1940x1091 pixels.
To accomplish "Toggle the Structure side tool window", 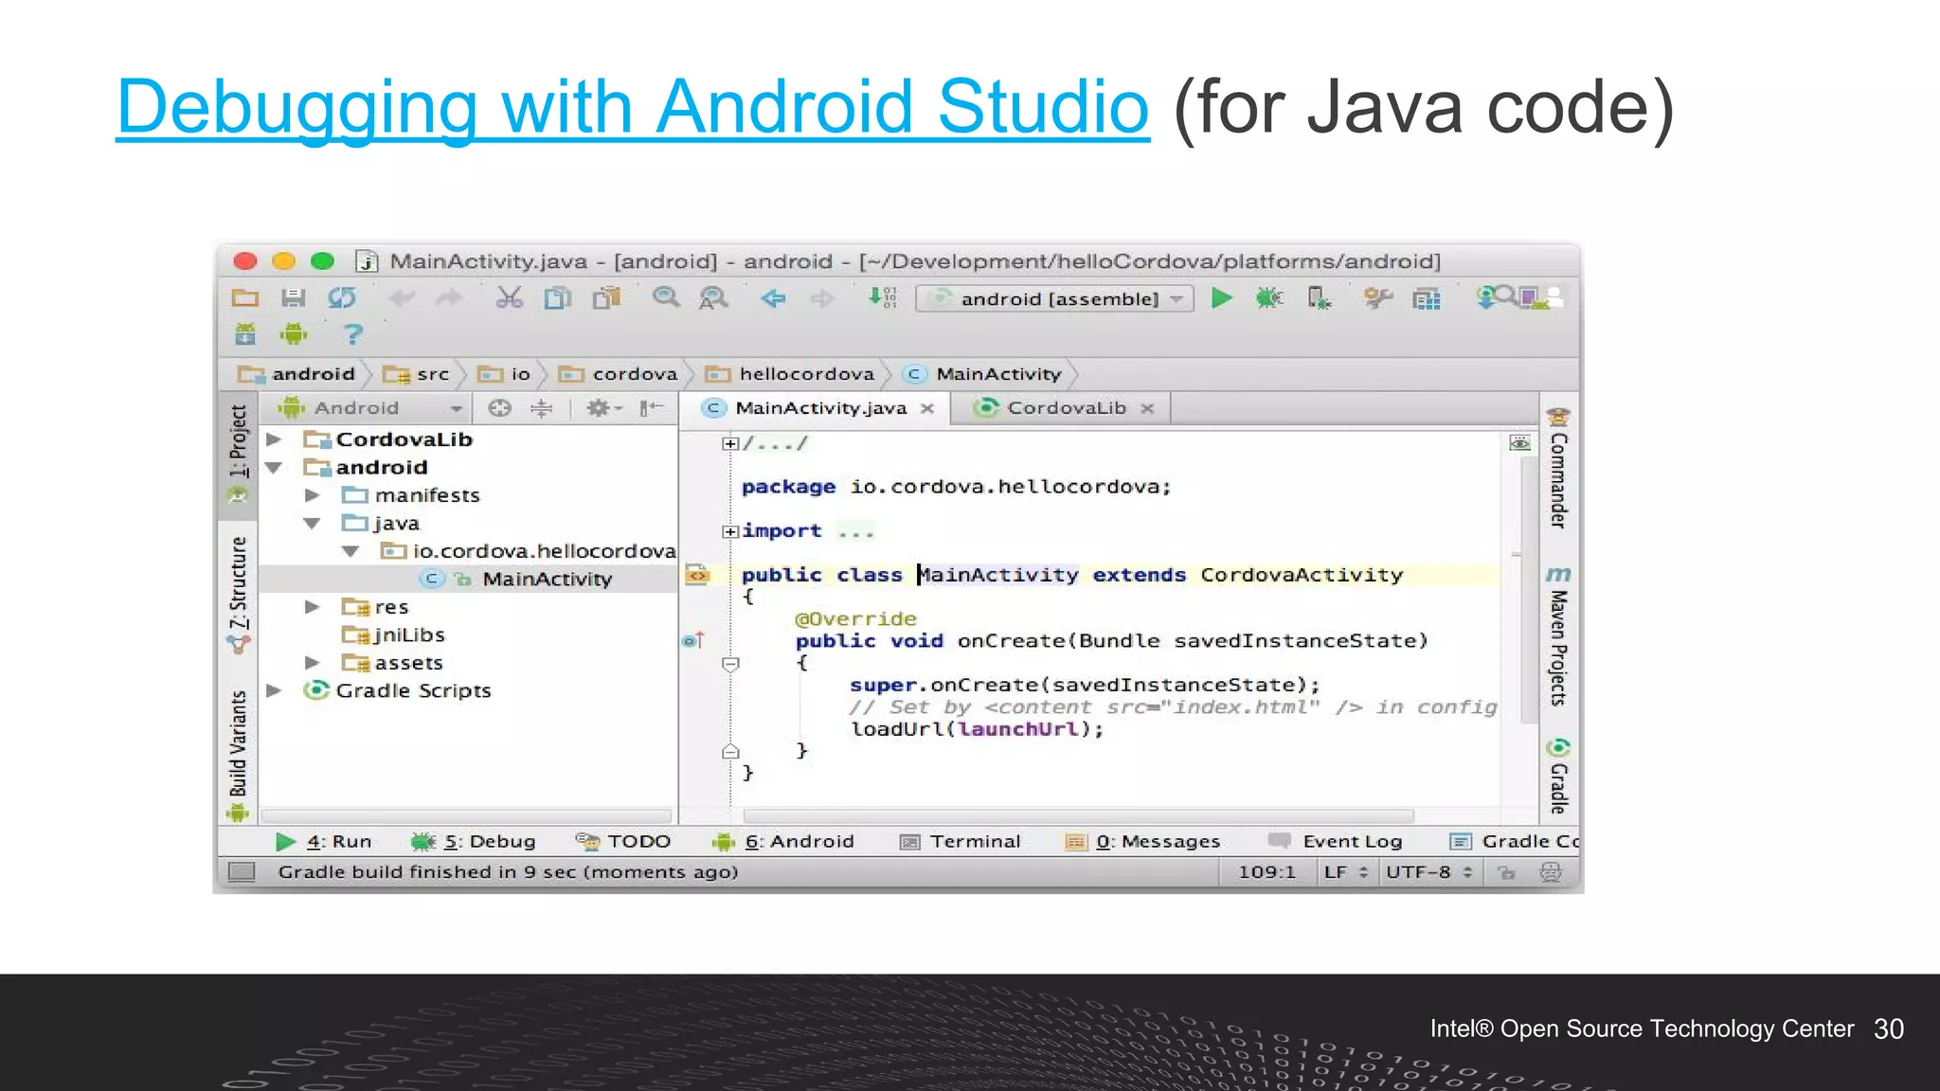I will tap(239, 594).
